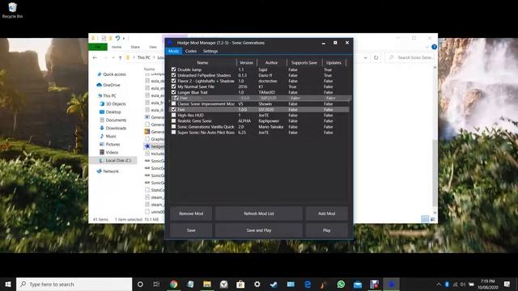Open Pictures folder in Explorer sidebar
The image size is (518, 291).
110,145
